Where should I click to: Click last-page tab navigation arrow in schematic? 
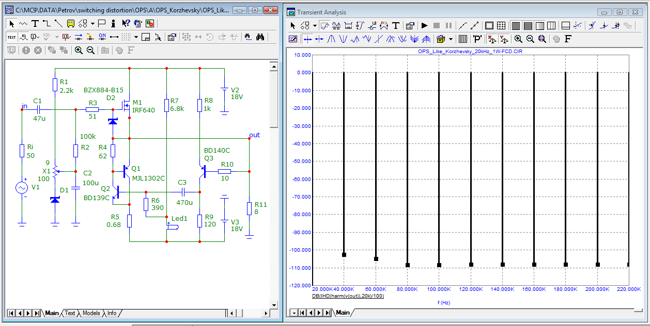coord(37,313)
